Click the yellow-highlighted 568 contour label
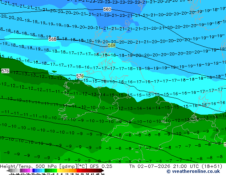Image resolution: width=226 pixels, height=175 pixels. 112,45
